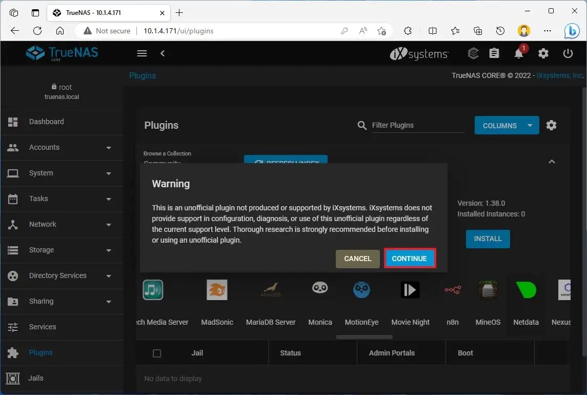This screenshot has width=587, height=395.
Task: Toggle the select-all checkbox in the Jail table
Action: pyautogui.click(x=157, y=353)
